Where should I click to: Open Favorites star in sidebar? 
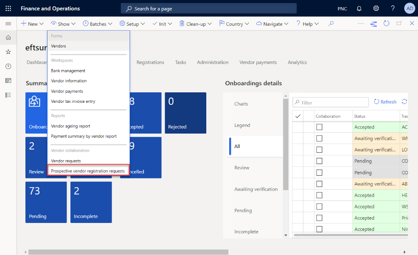pyautogui.click(x=8, y=52)
